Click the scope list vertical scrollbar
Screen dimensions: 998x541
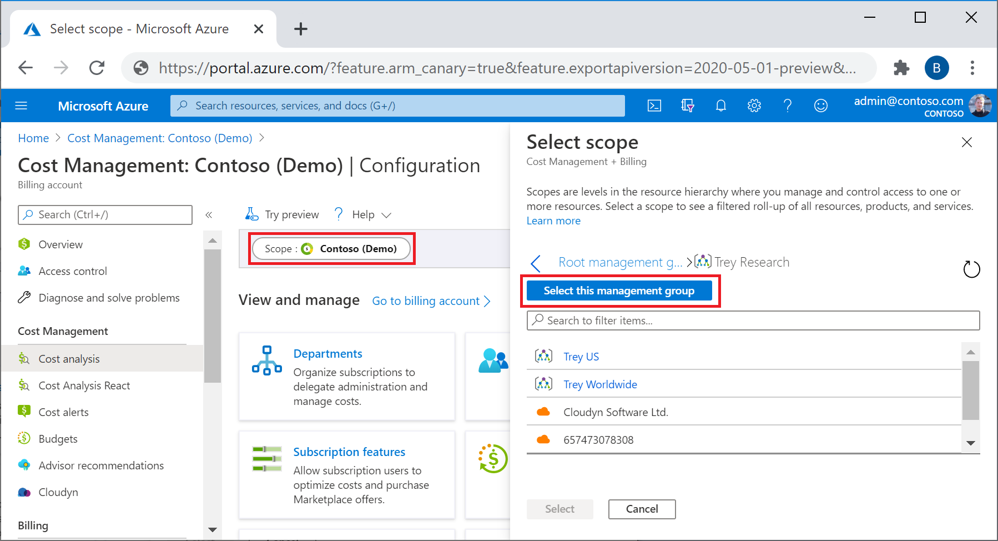tap(970, 391)
